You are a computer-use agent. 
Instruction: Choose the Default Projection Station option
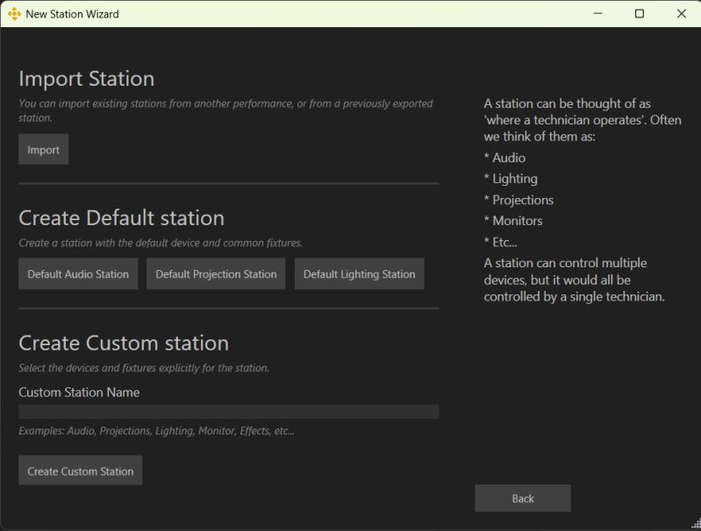216,273
